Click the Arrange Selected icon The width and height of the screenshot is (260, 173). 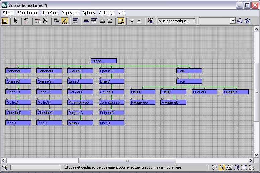(94, 21)
